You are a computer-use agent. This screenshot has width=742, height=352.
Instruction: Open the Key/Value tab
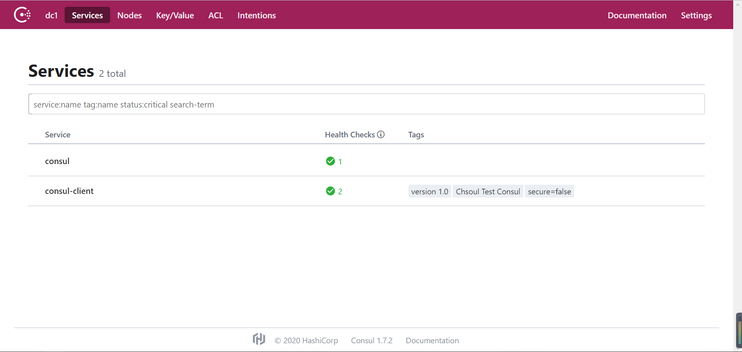175,15
